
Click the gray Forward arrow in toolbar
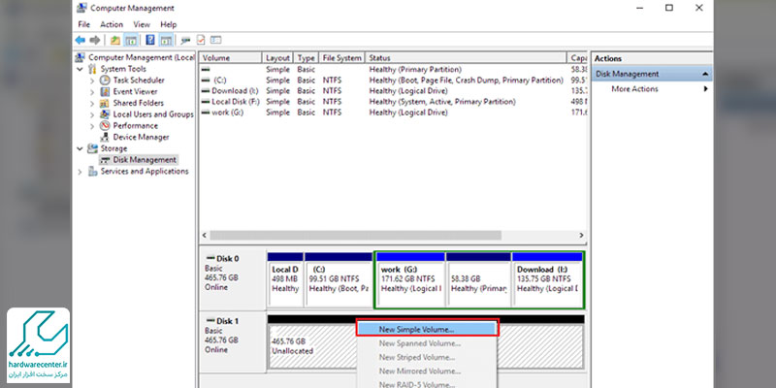(x=94, y=40)
